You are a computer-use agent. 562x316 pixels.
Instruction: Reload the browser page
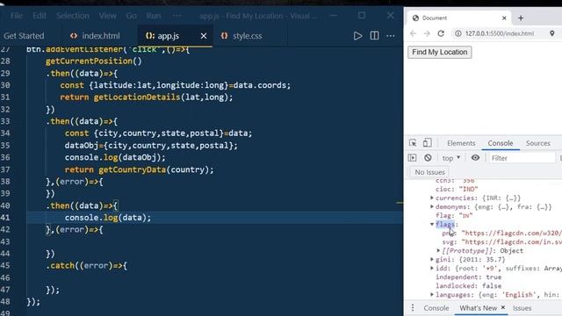(x=441, y=33)
